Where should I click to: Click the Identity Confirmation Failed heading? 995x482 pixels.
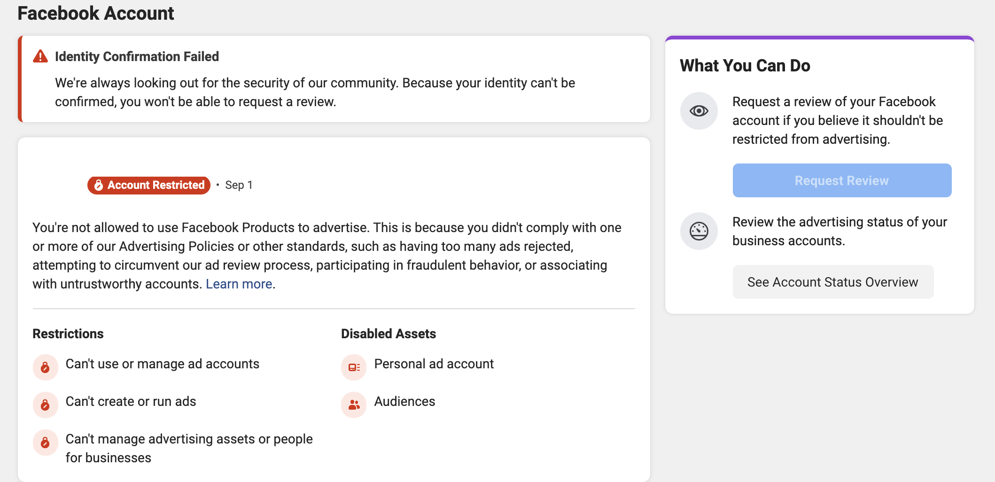[137, 56]
